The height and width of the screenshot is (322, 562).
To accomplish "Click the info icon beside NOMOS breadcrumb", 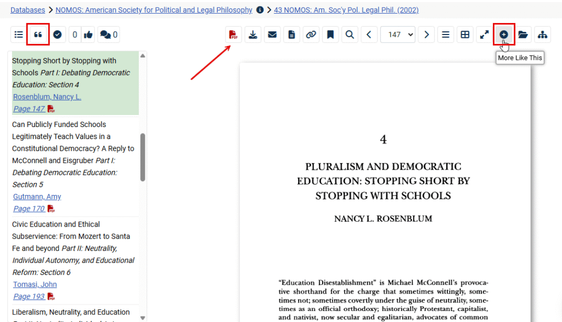I will pyautogui.click(x=260, y=10).
